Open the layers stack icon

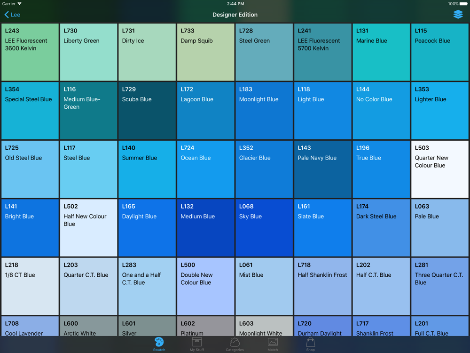click(x=458, y=14)
